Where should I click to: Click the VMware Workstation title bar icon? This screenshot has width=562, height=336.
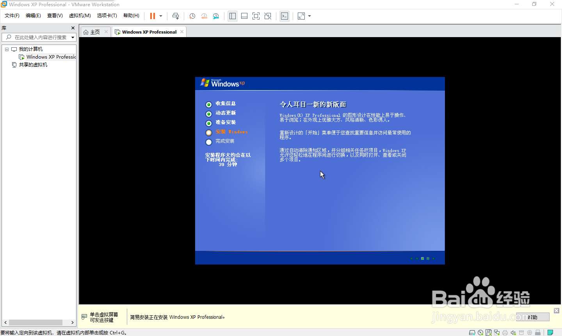(4, 4)
